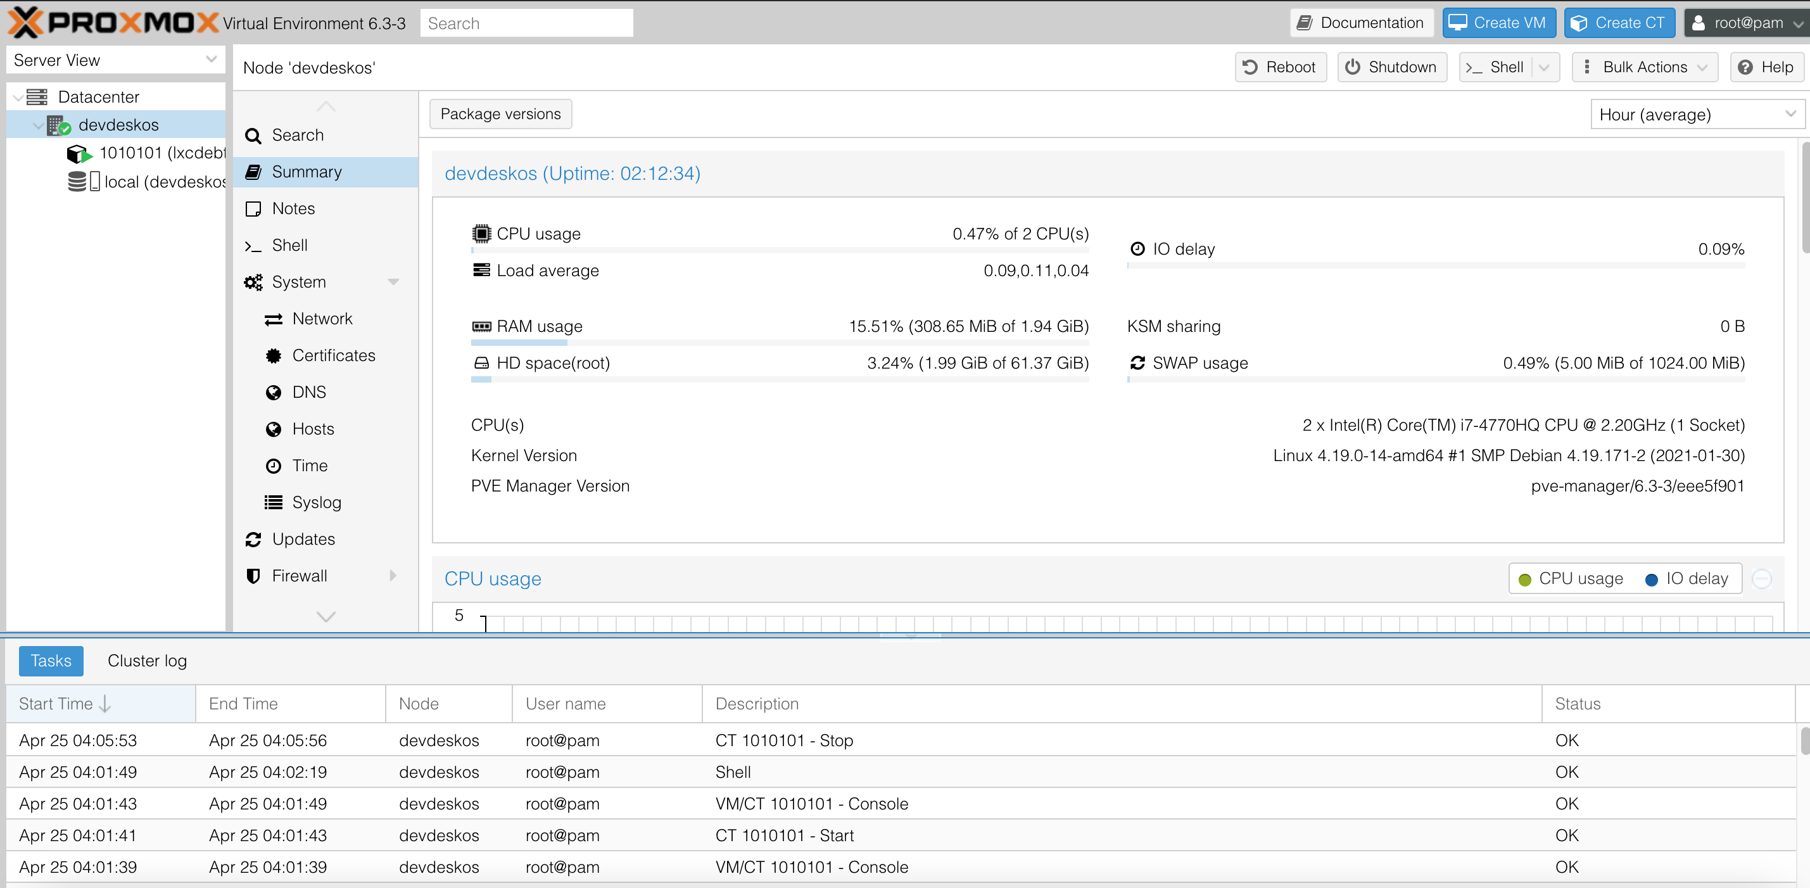Click the question mark icon on Help
The height and width of the screenshot is (888, 1810).
pos(1745,67)
